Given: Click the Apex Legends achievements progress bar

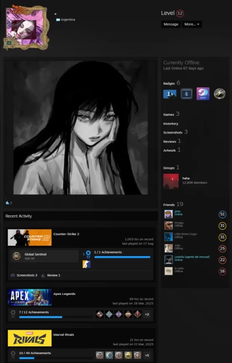Looking at the screenshot, I should click(x=56, y=317).
